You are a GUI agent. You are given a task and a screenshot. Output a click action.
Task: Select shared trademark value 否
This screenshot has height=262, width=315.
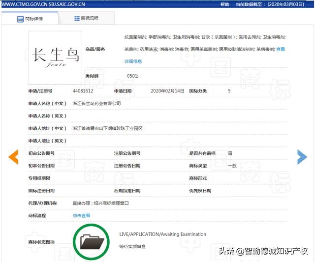(x=230, y=153)
